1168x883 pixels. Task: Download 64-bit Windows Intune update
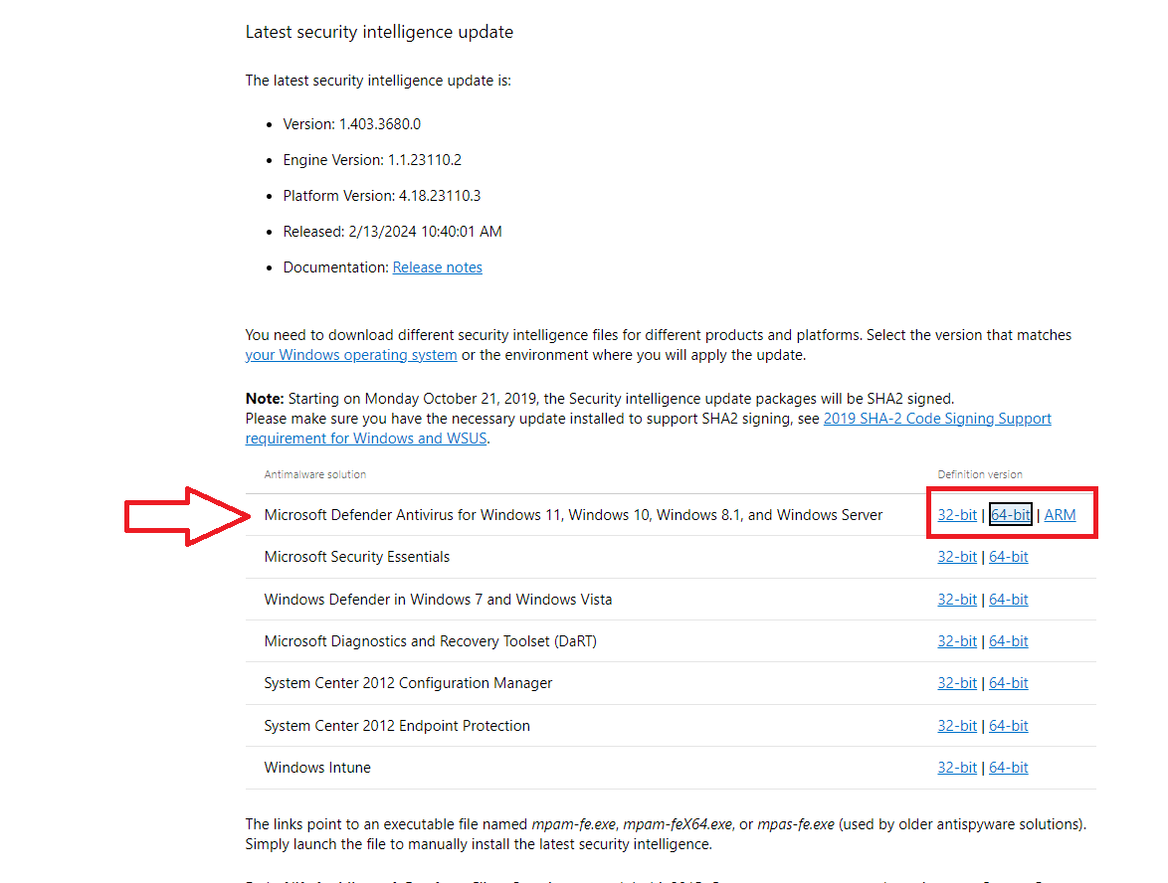click(1009, 768)
